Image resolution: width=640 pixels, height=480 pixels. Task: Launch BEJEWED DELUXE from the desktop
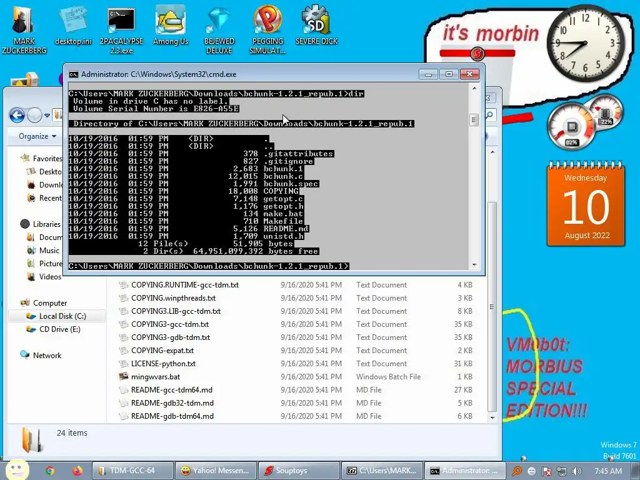pos(219,30)
